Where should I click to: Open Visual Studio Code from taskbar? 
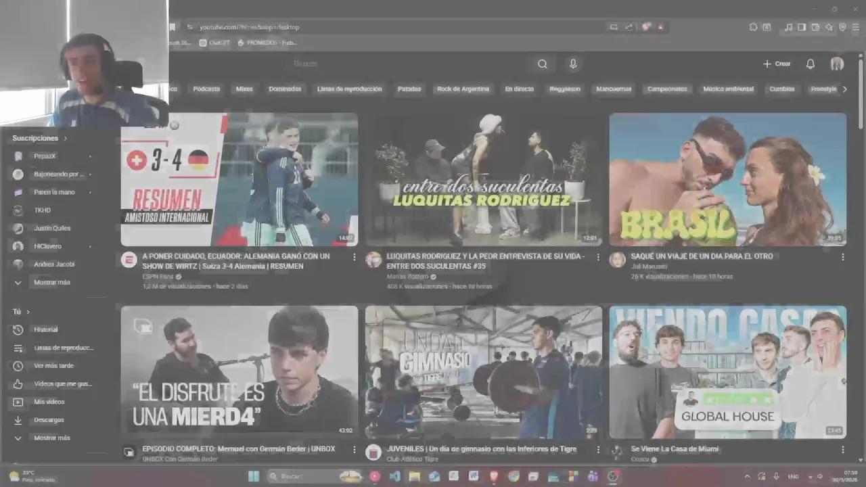(394, 476)
